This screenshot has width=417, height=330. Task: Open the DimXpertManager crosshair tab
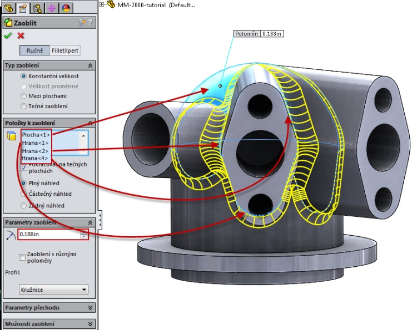tap(52, 8)
